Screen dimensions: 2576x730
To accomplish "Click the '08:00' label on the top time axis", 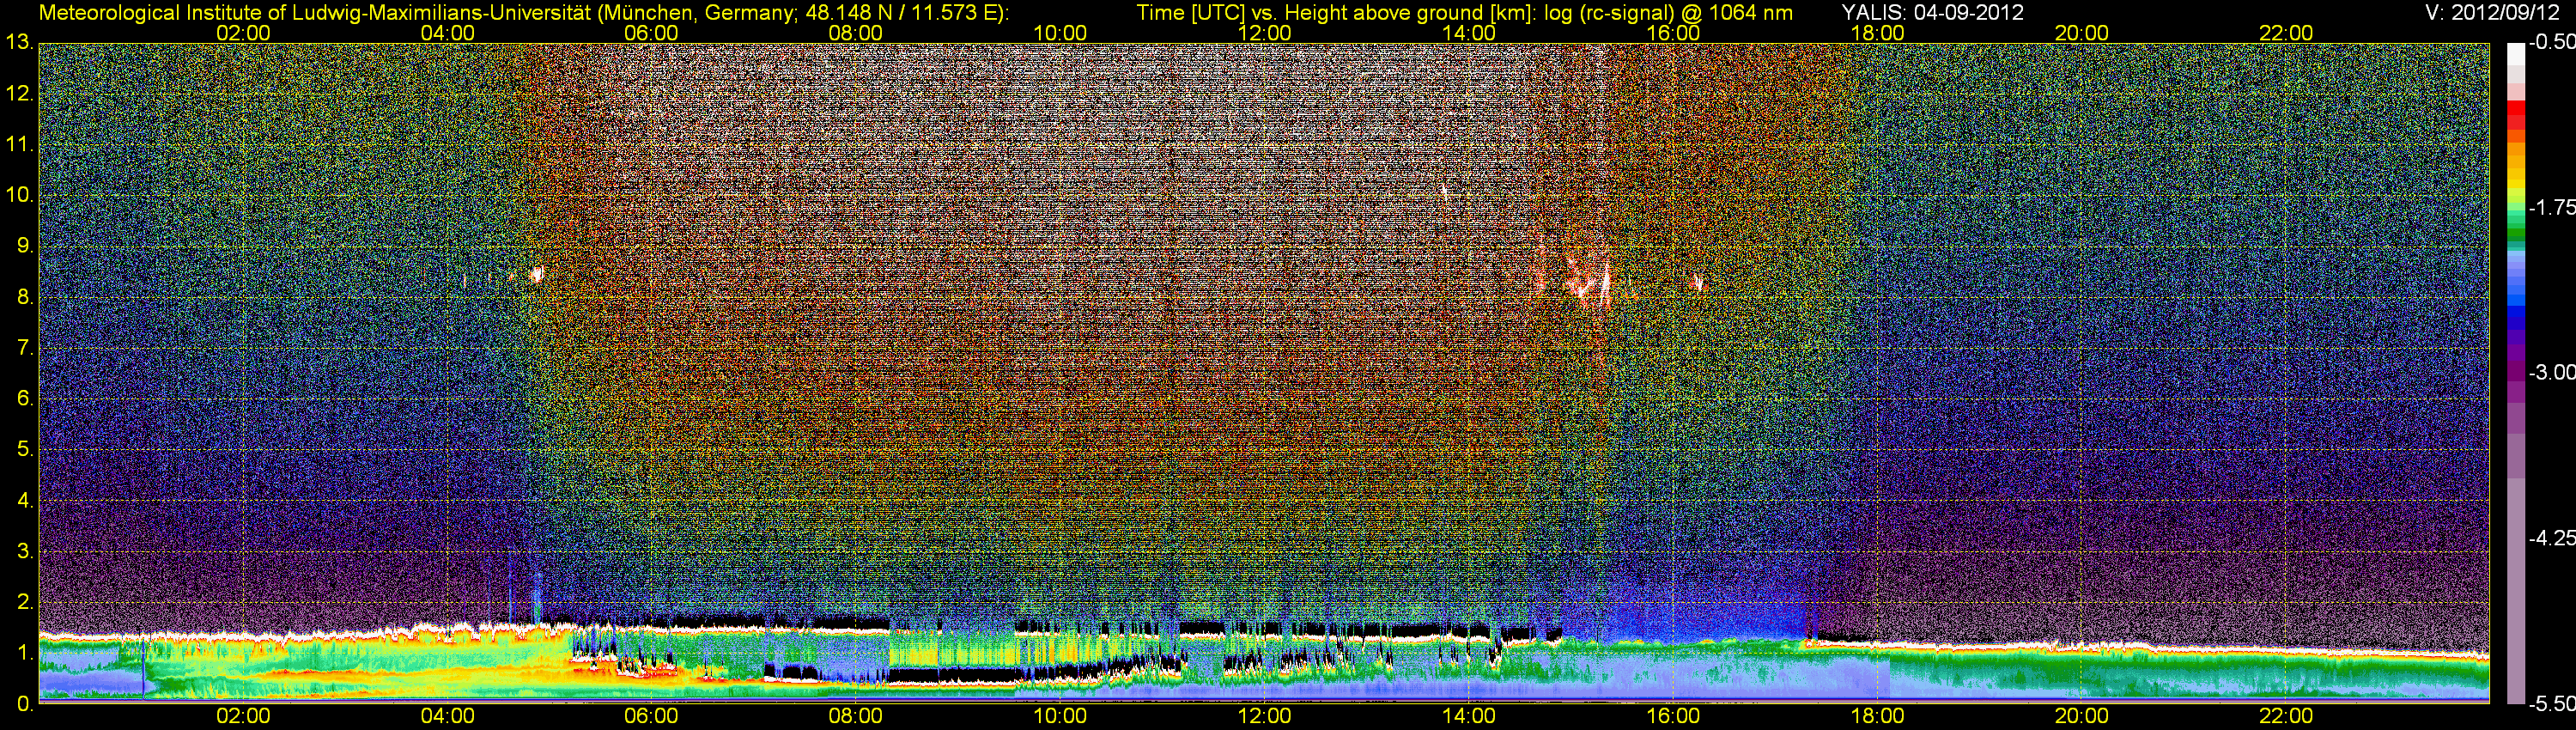I will [856, 33].
